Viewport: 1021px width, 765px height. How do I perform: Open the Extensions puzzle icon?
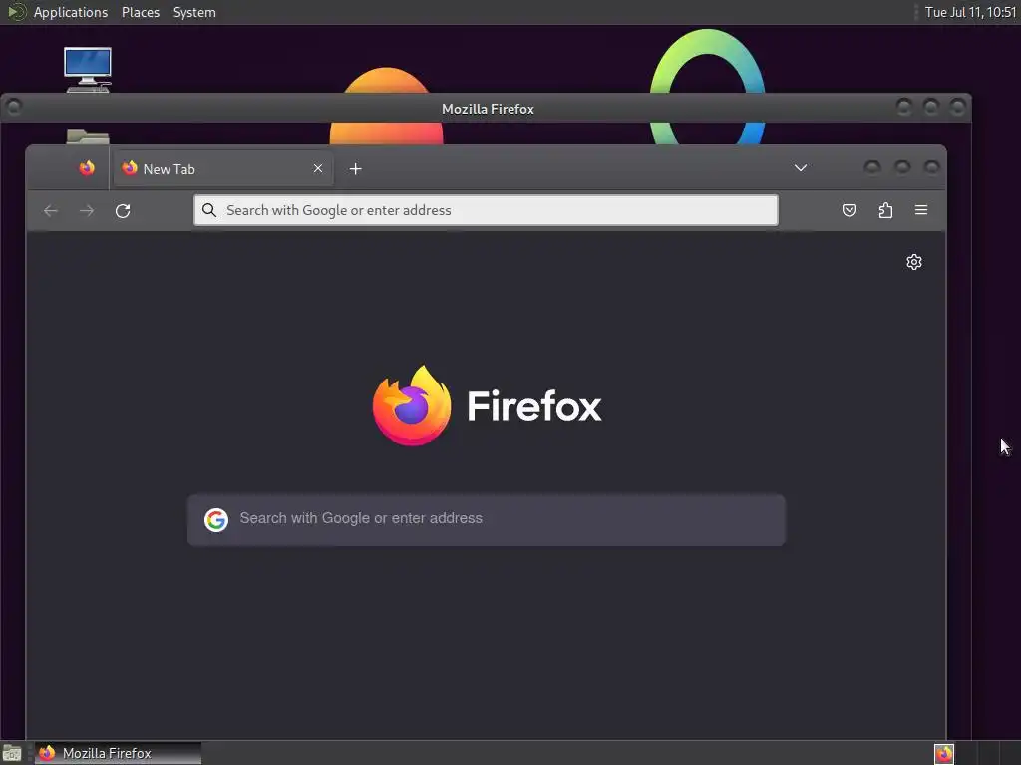pyautogui.click(x=885, y=210)
